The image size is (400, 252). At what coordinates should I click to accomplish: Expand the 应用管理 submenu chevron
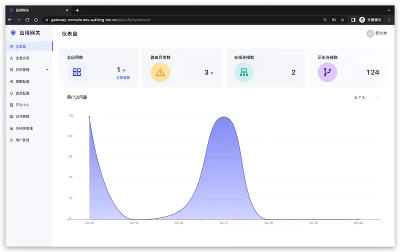coord(47,69)
